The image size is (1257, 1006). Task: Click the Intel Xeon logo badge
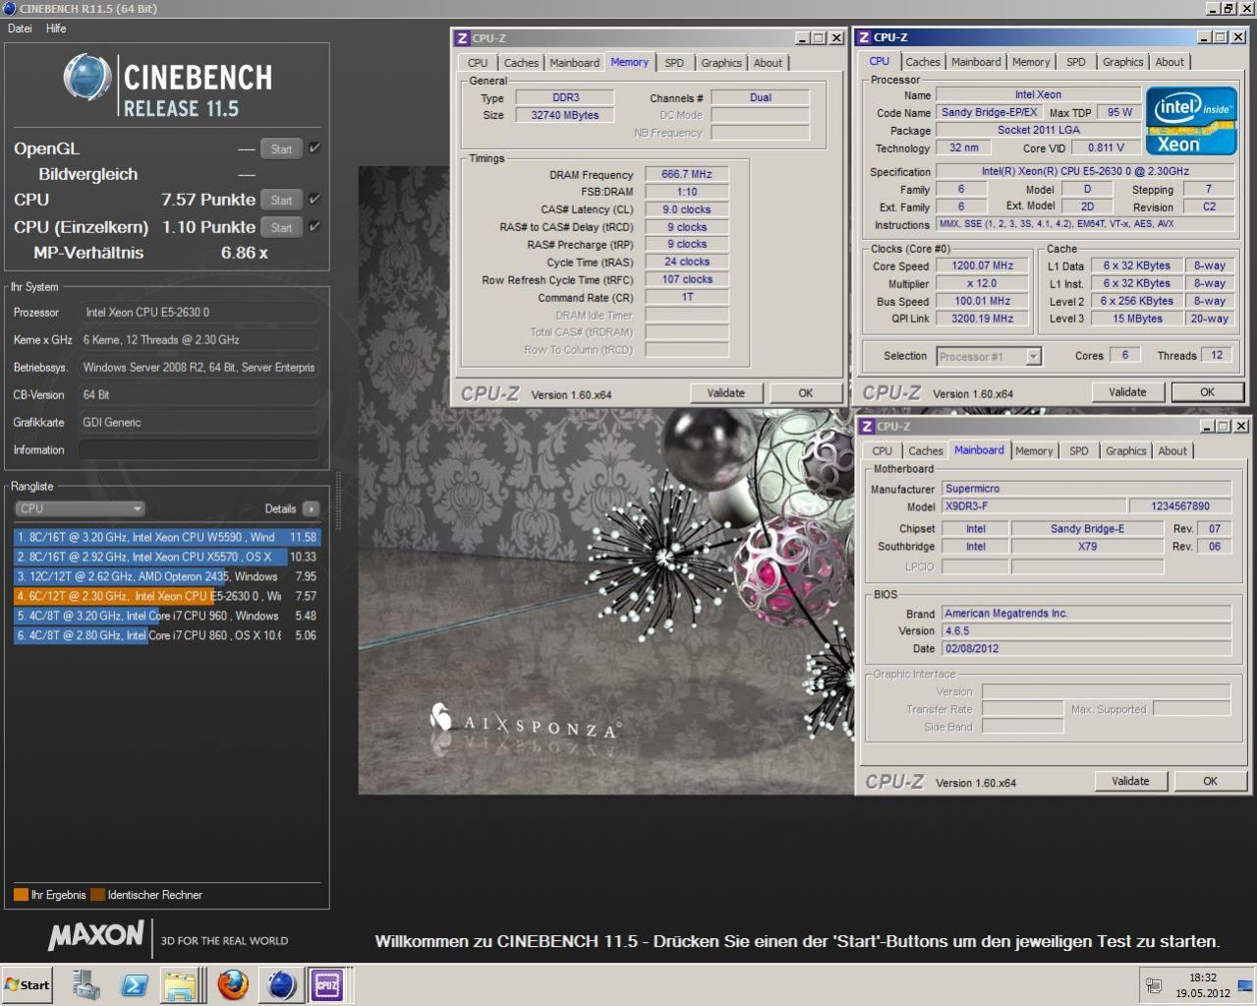1191,121
